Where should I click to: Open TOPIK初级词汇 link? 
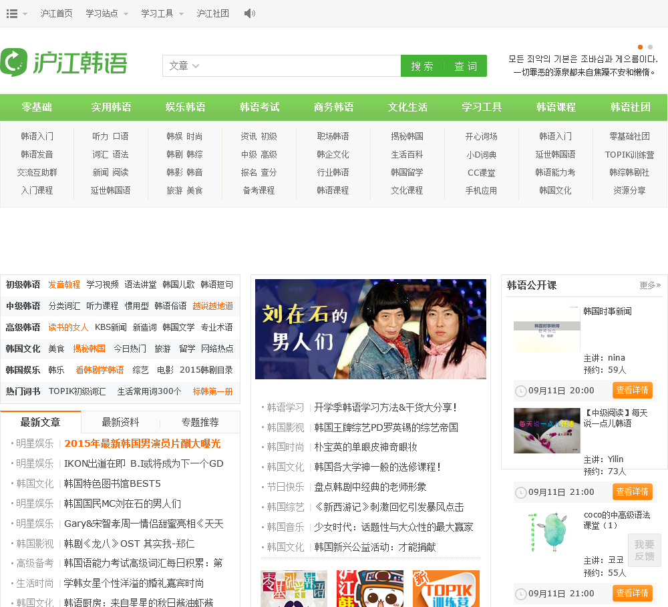coord(77,391)
